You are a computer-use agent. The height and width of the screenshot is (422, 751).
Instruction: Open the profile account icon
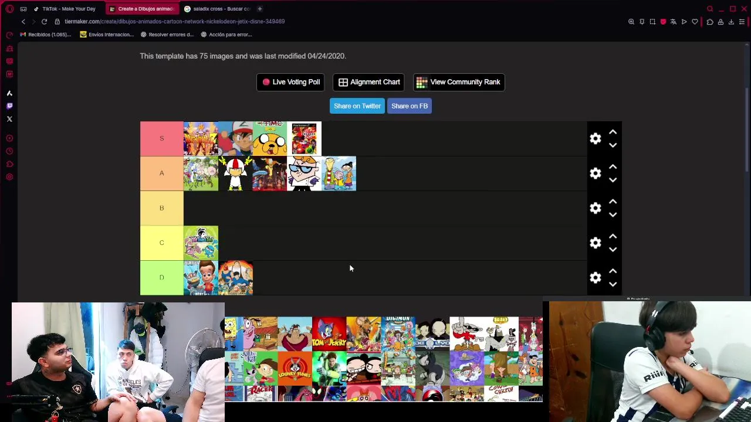720,22
